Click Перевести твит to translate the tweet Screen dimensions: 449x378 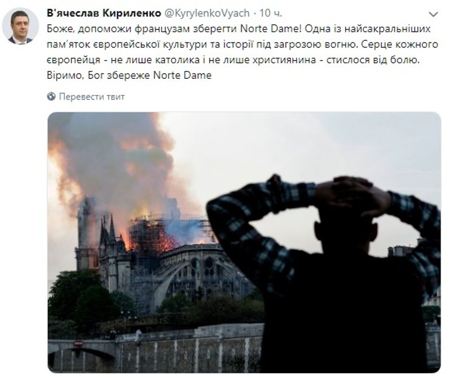[92, 96]
